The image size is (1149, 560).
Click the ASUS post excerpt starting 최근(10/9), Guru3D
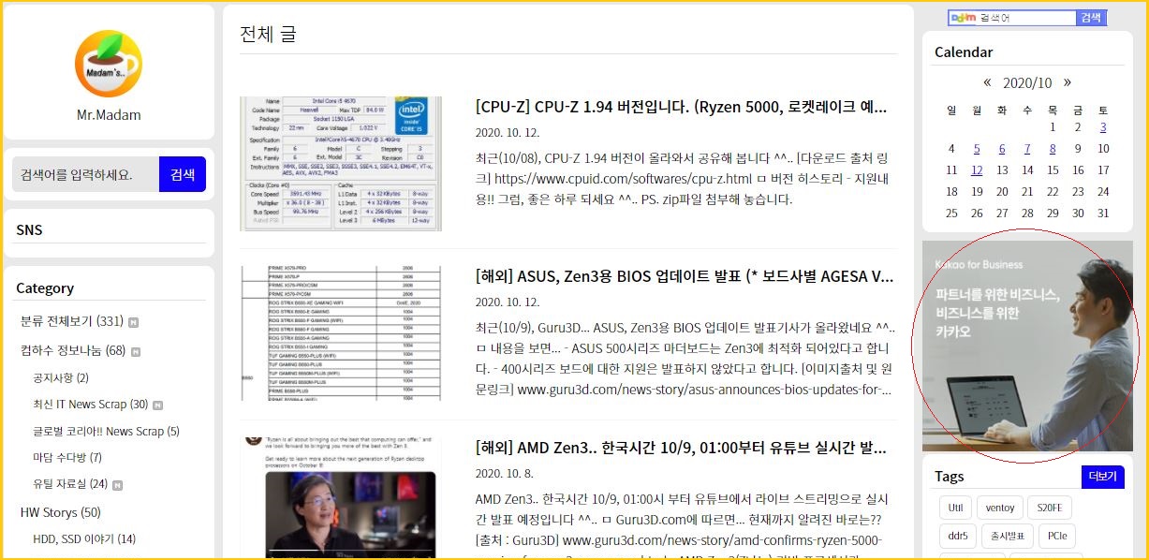(x=685, y=359)
